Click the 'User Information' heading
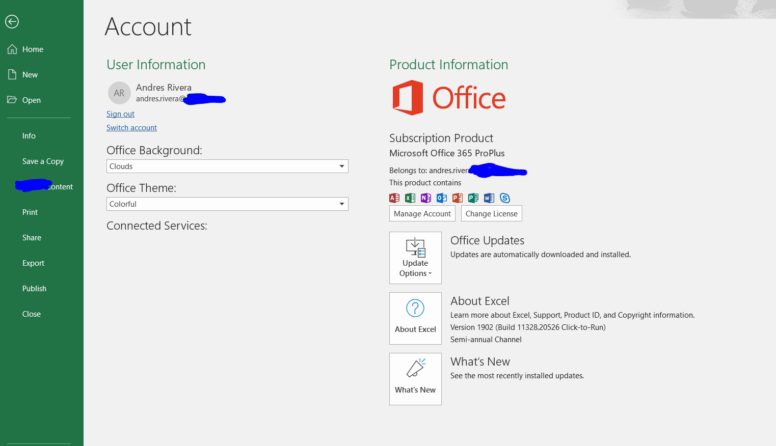Screen dimensions: 776x446 [156, 65]
